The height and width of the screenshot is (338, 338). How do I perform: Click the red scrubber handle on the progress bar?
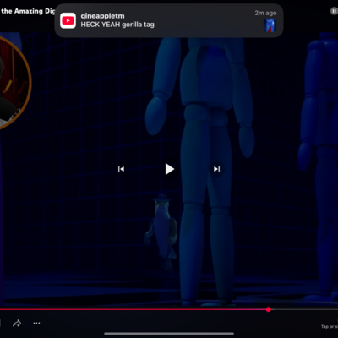269,309
